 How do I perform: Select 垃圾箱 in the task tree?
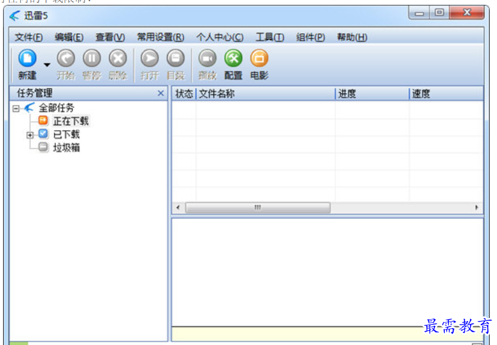[x=66, y=148]
